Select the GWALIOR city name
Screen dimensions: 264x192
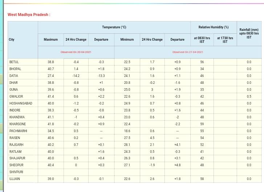point(16,97)
